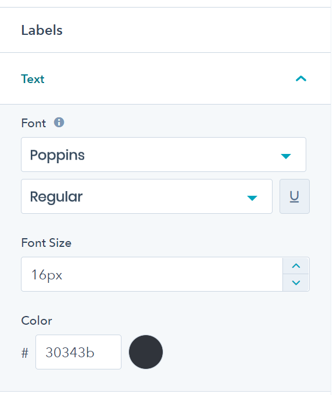Image resolution: width=333 pixels, height=395 pixels.
Task: Click the Regular weight name text
Action: click(56, 197)
